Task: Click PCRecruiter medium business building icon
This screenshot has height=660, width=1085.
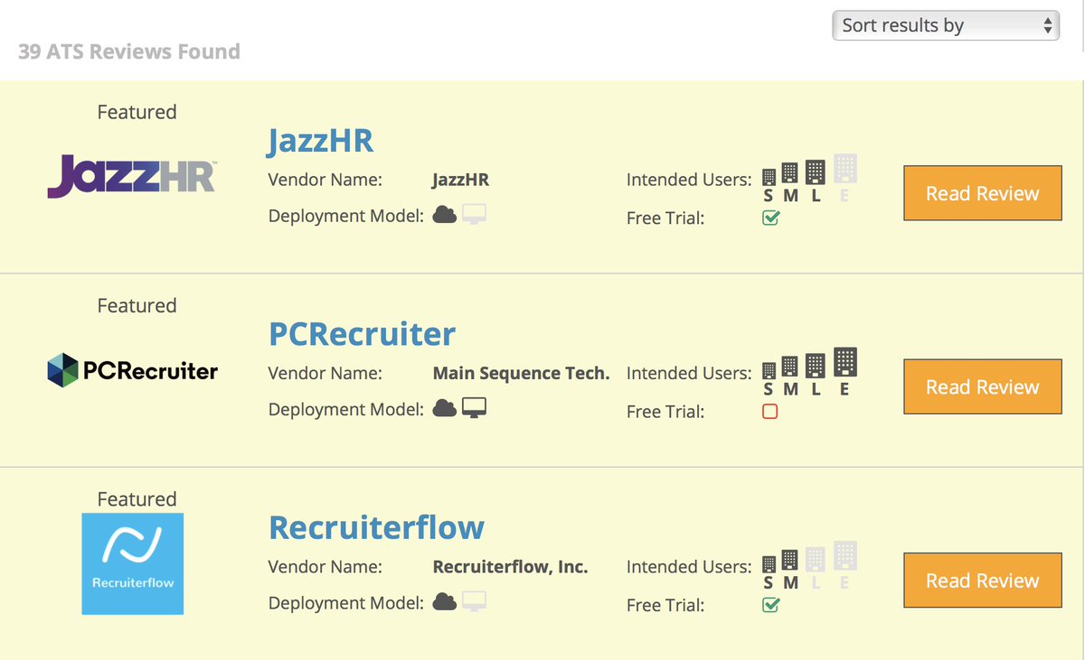Action: [789, 367]
